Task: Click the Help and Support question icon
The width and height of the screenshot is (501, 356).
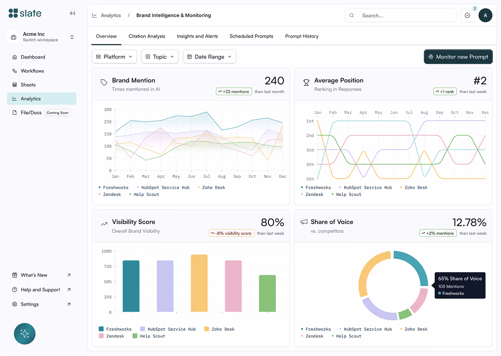Action: (15, 290)
